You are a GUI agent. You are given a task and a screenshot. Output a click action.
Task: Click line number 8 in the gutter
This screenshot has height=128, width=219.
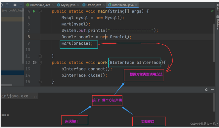click(x=29, y=37)
